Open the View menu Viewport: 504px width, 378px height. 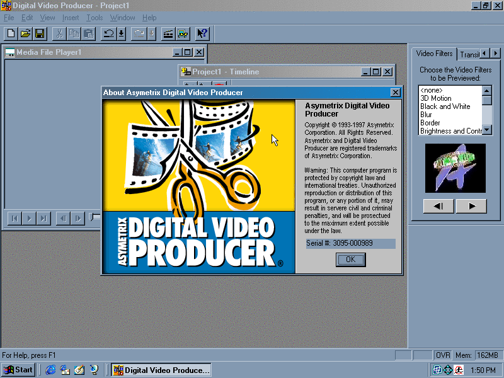coord(48,18)
